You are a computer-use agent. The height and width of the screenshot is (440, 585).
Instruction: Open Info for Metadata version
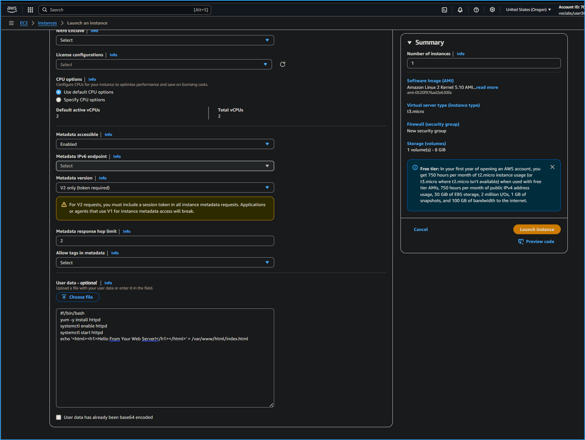[103, 178]
